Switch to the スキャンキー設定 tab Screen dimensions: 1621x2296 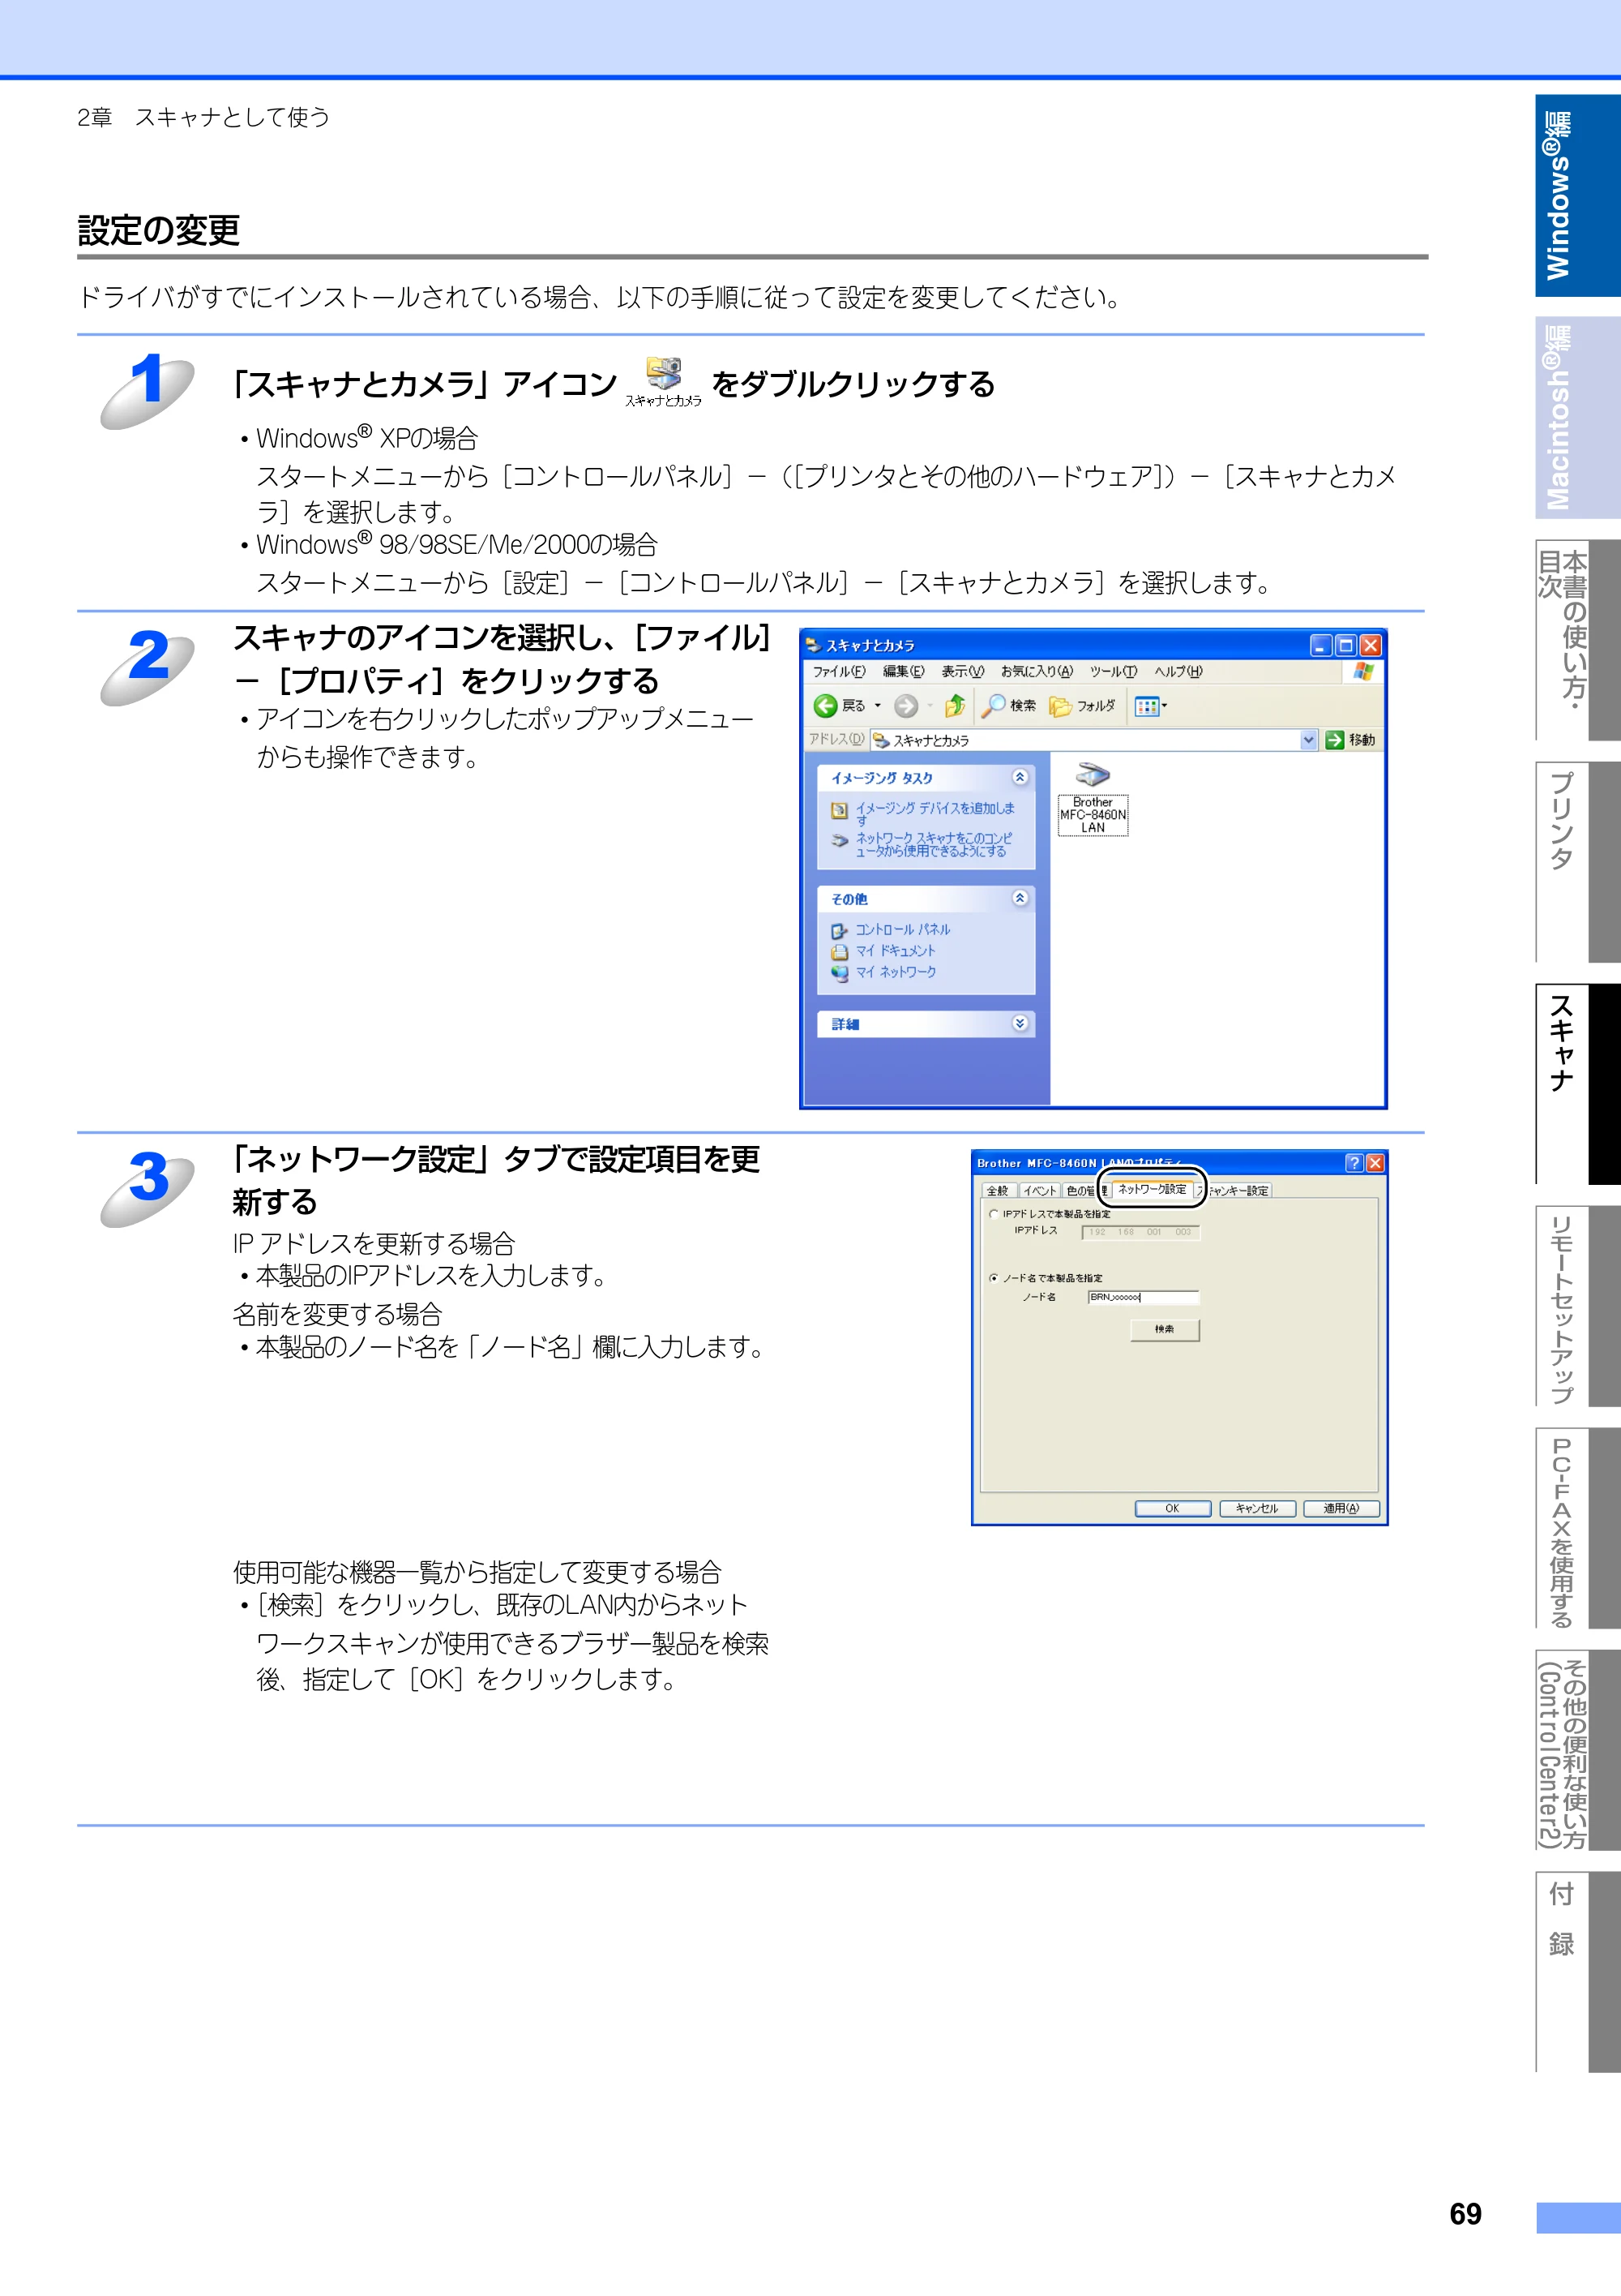tap(1234, 1191)
